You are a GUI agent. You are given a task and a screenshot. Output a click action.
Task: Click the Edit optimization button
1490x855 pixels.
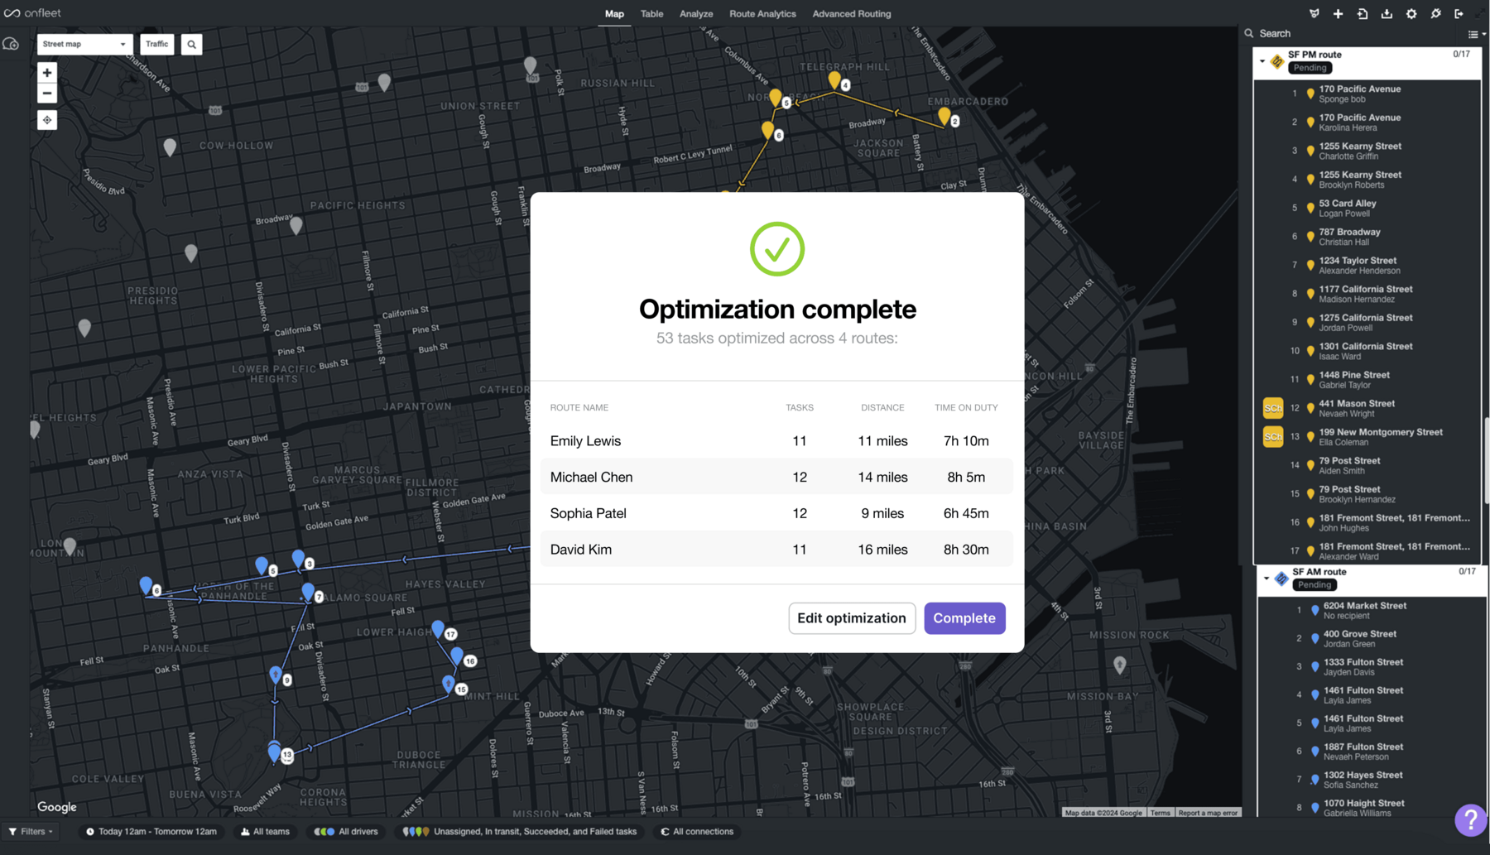pos(852,618)
